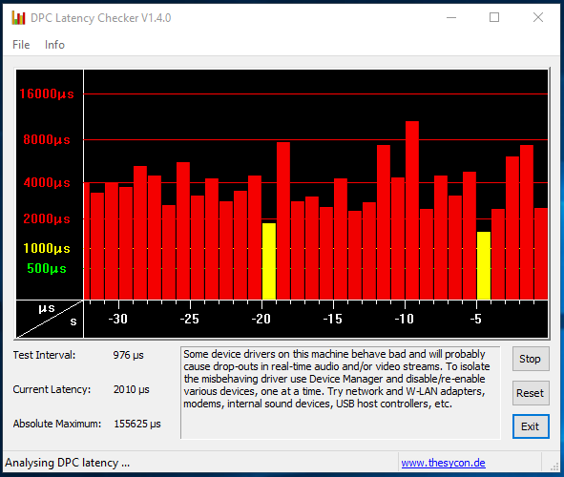Click the driver warning message text box
This screenshot has height=477, width=564.
tap(341, 392)
